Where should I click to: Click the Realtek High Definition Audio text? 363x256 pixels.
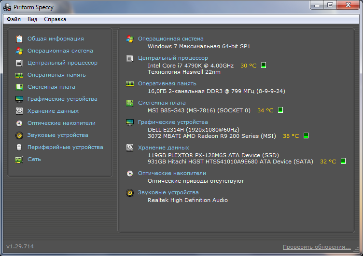pos(188,200)
